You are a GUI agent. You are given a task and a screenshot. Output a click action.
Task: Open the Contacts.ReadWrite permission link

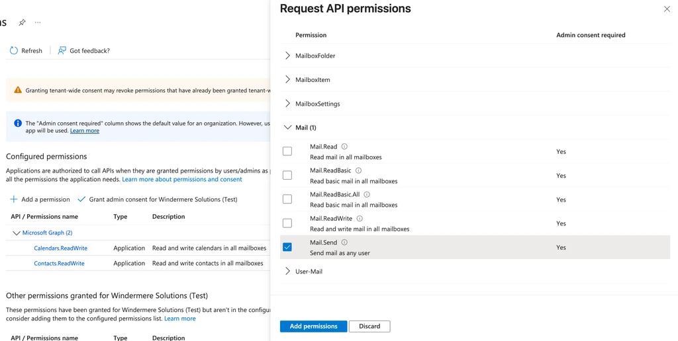[59, 263]
